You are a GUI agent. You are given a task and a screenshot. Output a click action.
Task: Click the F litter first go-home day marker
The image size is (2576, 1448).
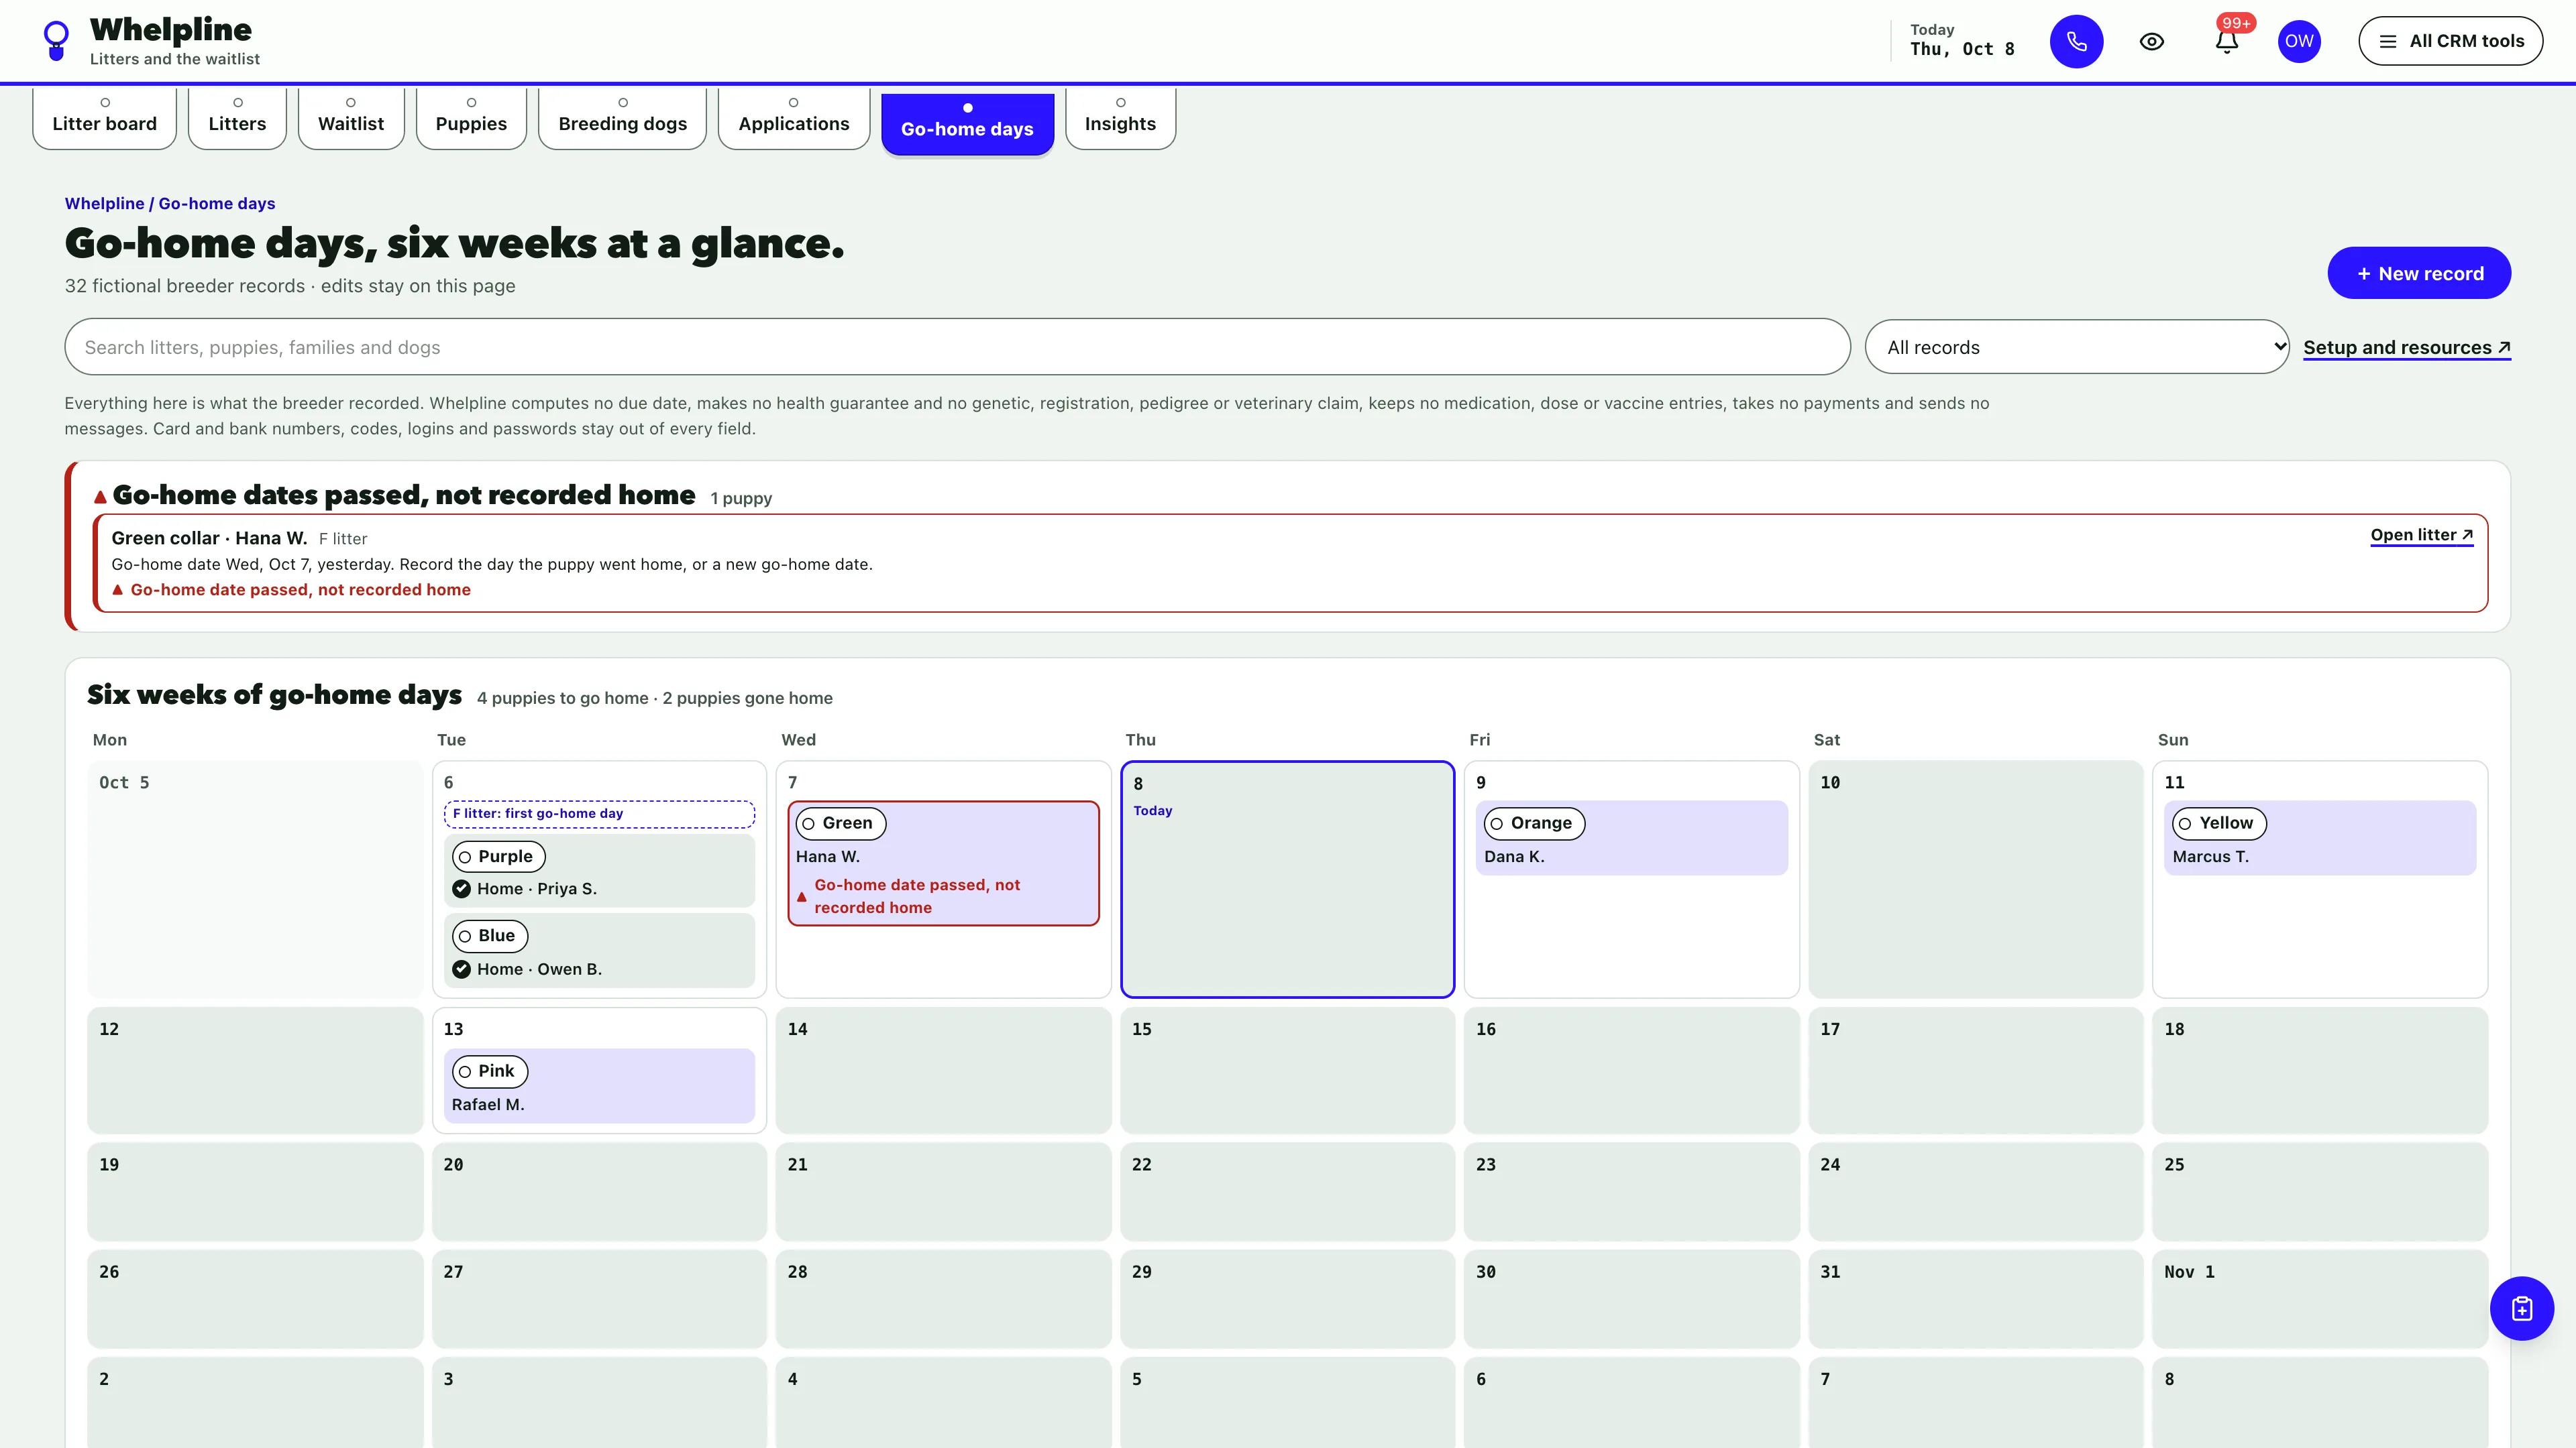pyautogui.click(x=599, y=813)
